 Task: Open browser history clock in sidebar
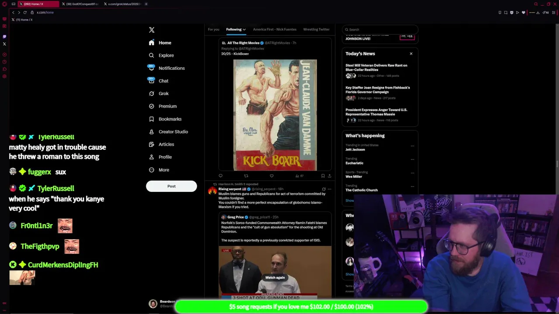pyautogui.click(x=4, y=62)
